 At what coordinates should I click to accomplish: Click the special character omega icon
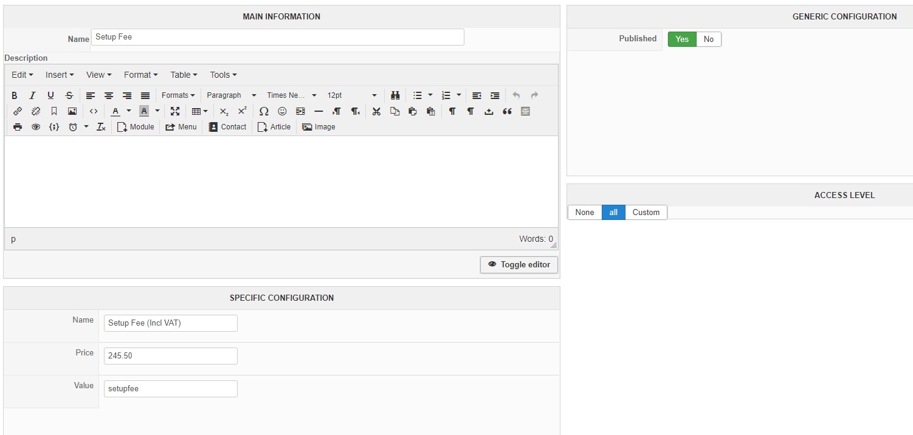(x=264, y=111)
